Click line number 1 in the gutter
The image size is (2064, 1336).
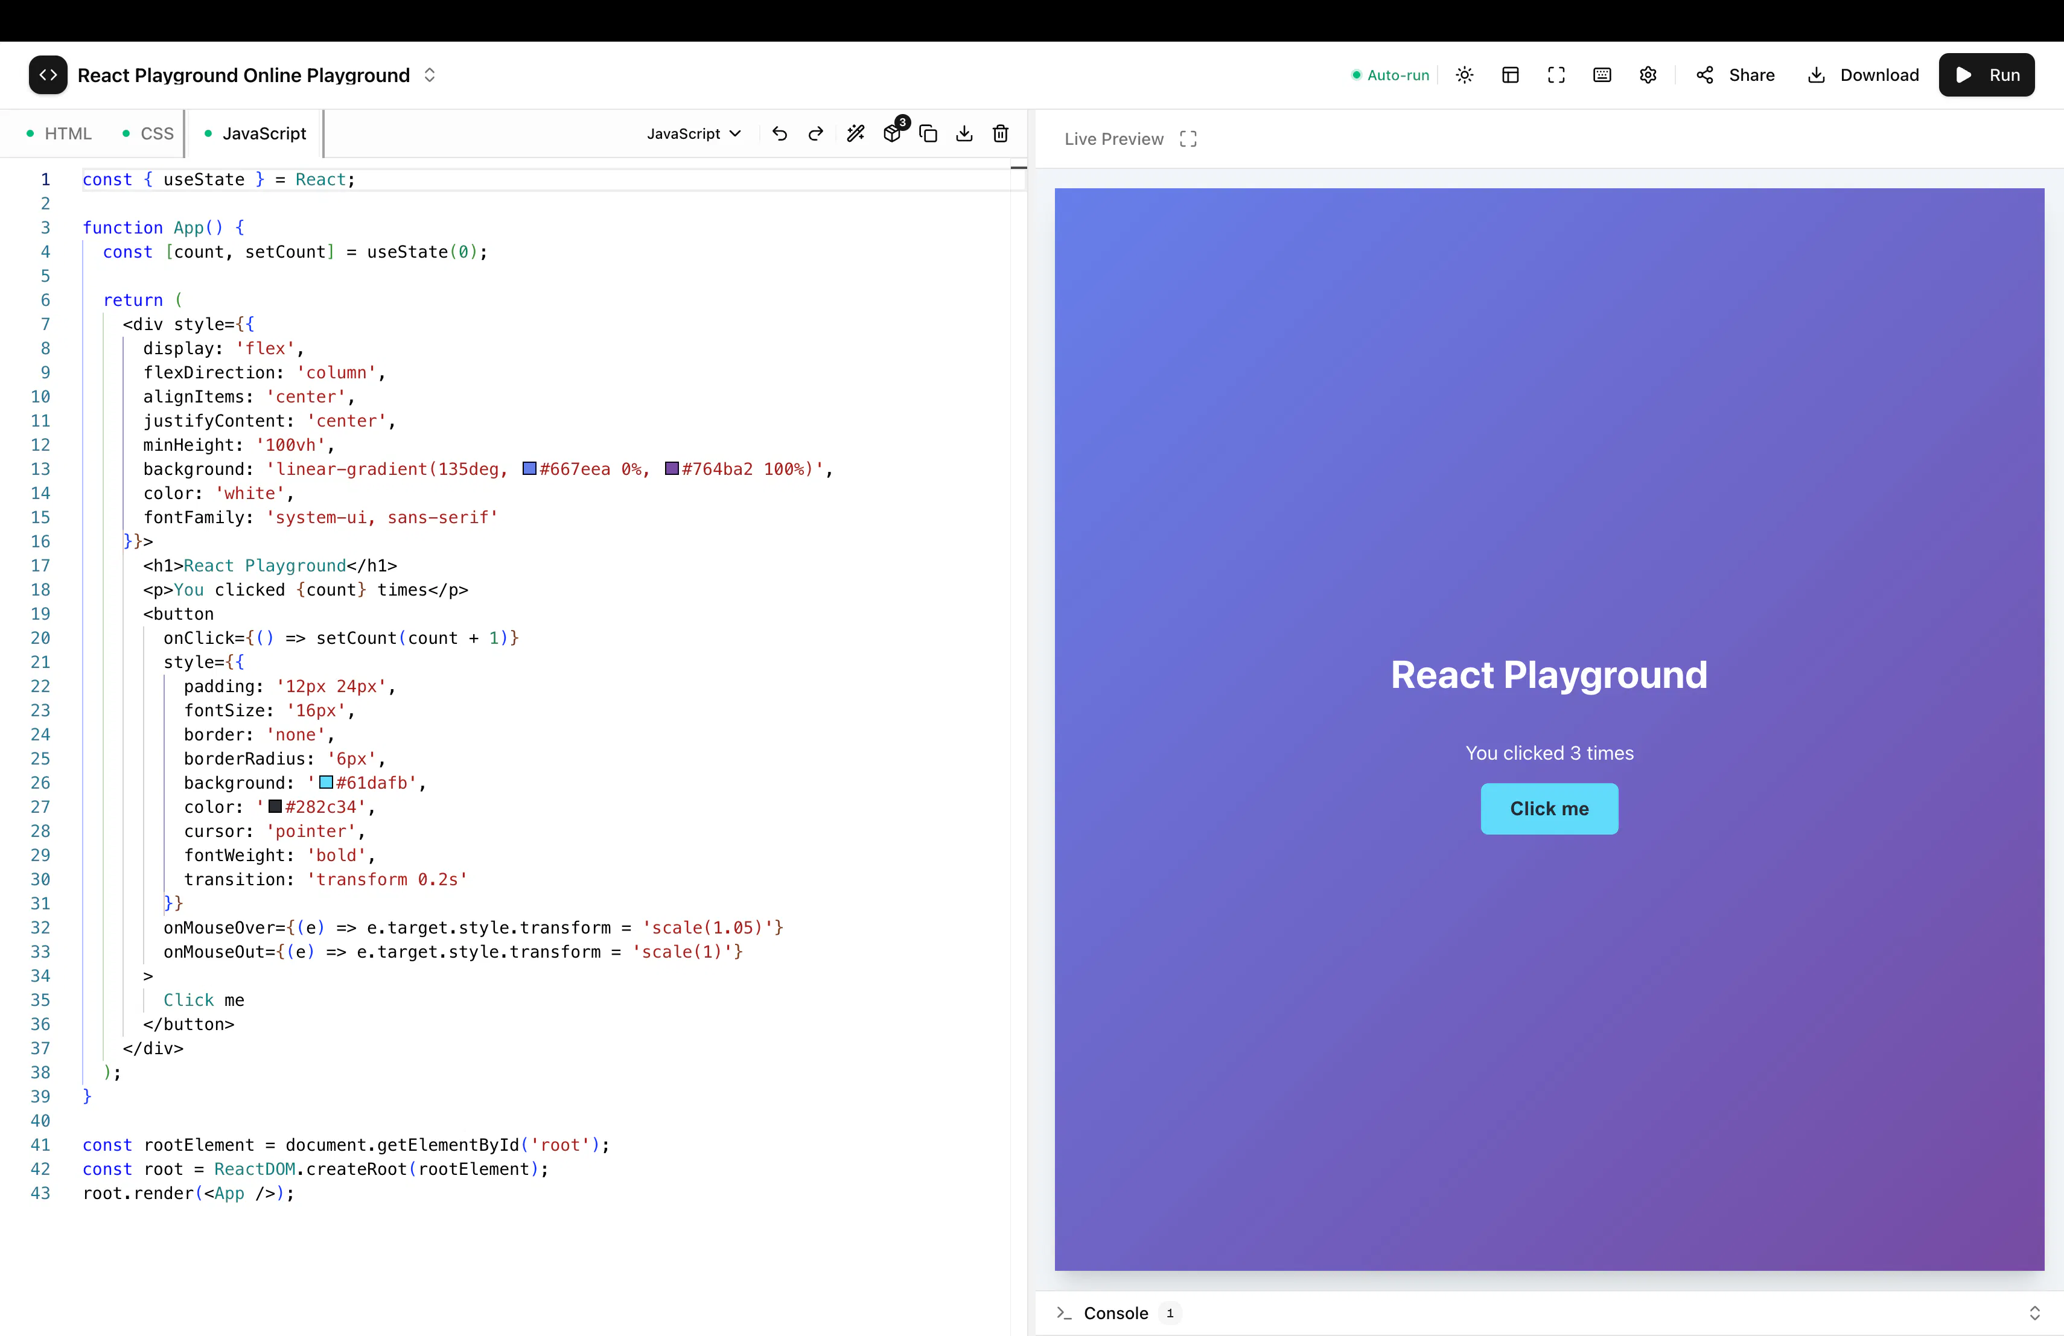(x=45, y=179)
